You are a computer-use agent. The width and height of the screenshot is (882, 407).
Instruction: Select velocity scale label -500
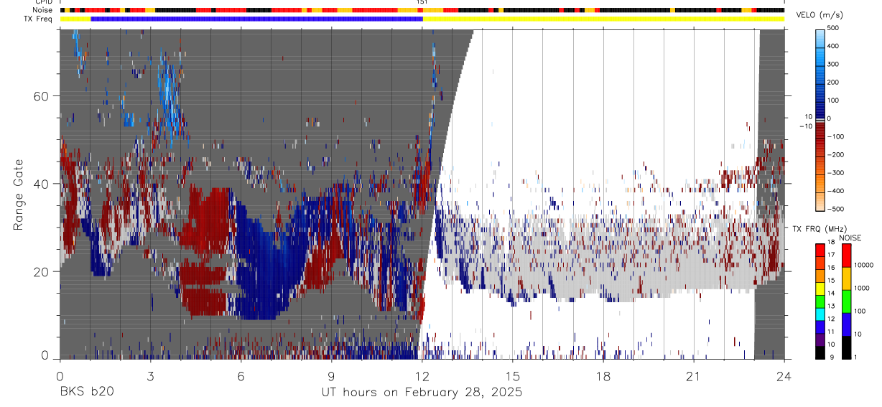(835, 208)
